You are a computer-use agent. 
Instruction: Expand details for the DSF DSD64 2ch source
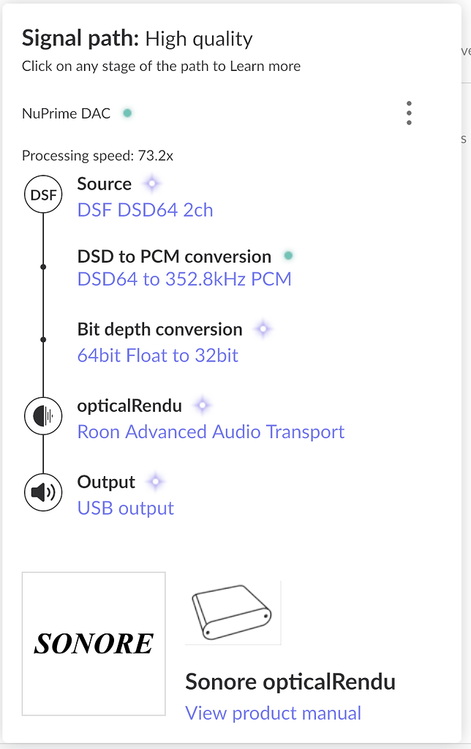(144, 210)
